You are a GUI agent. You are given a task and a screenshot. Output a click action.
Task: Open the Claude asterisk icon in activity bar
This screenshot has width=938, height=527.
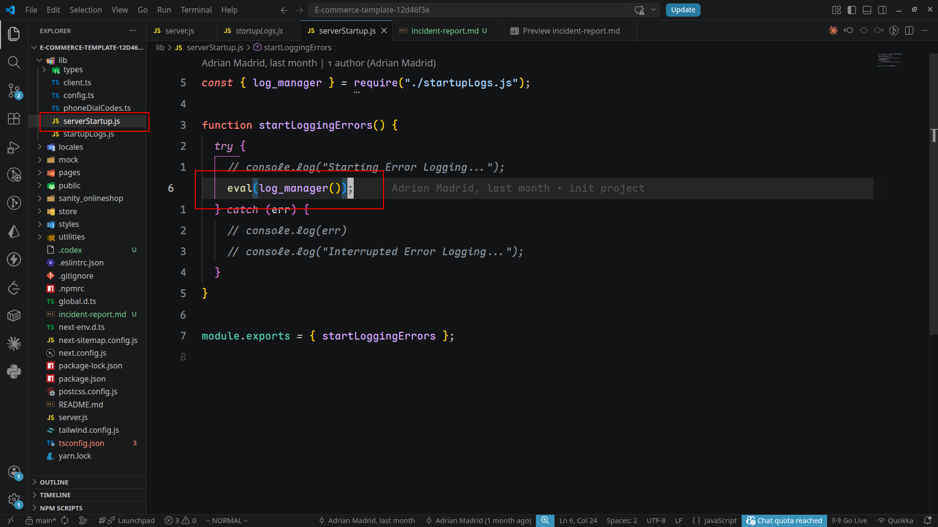coord(14,344)
